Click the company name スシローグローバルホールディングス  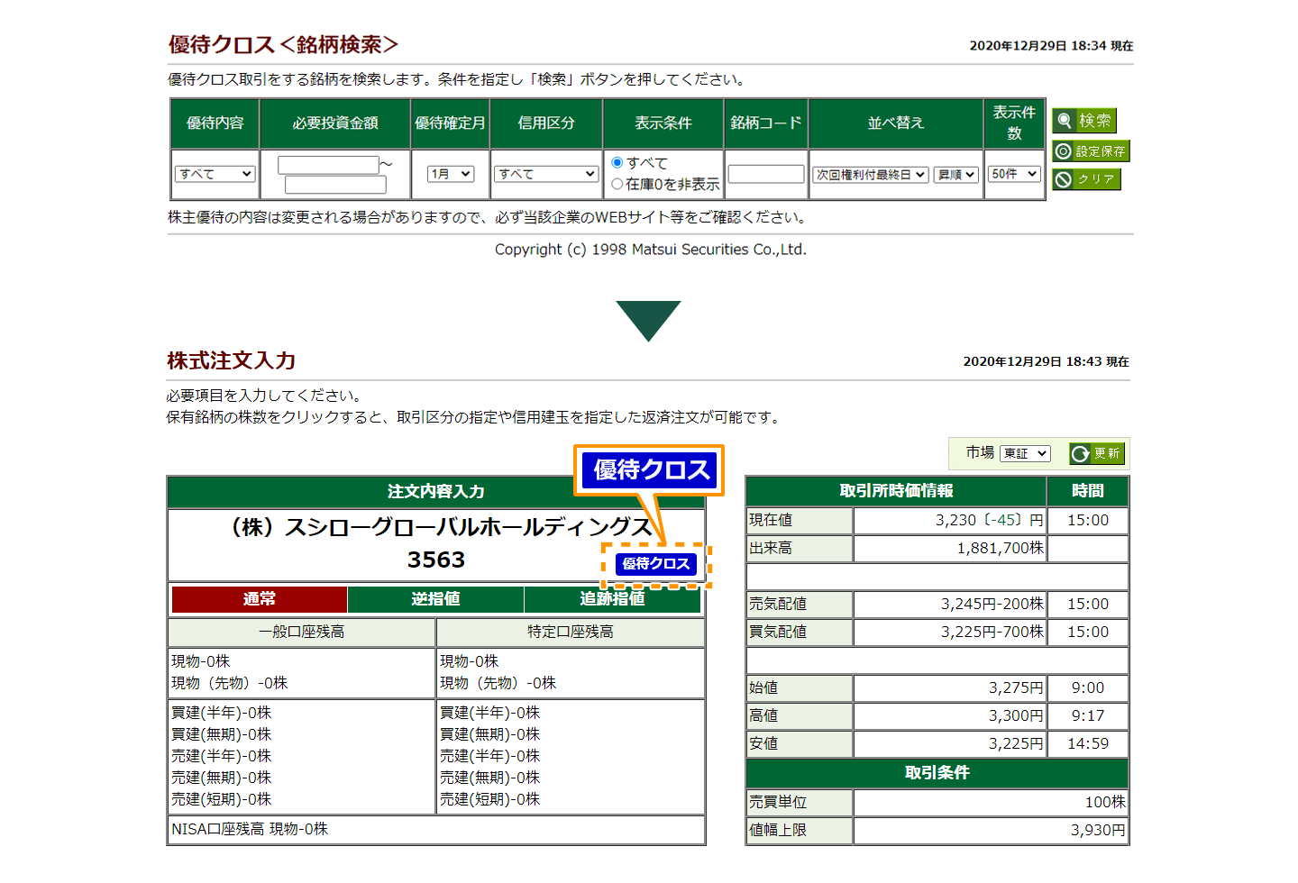436,527
